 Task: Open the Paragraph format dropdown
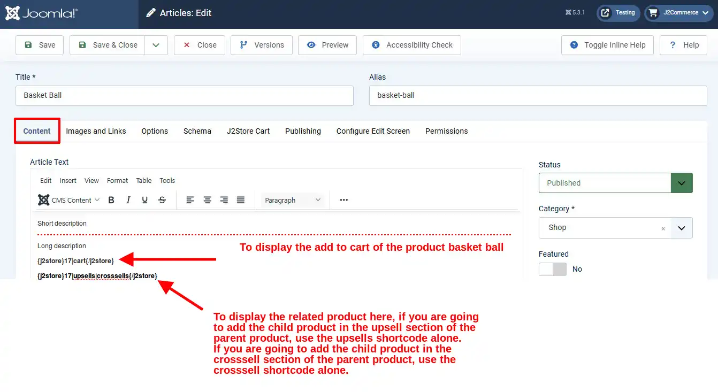[x=293, y=200]
